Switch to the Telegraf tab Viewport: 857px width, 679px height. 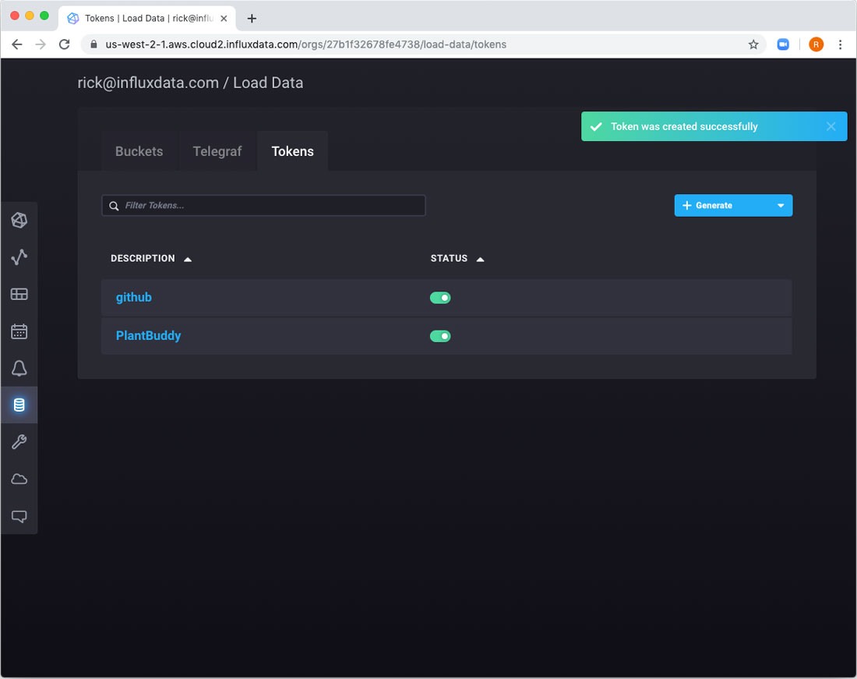(x=217, y=151)
